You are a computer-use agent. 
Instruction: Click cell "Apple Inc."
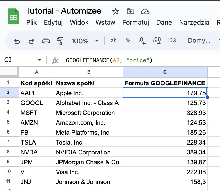88,93
